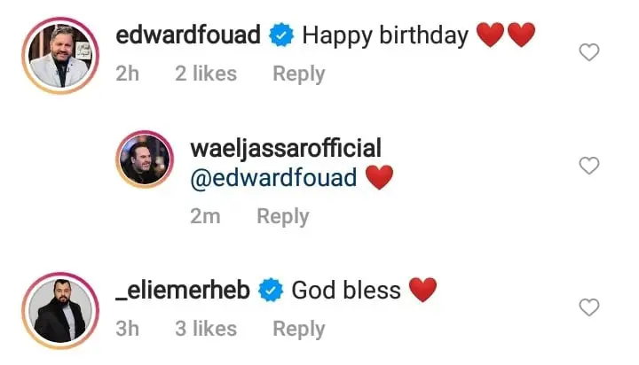
Task: Open the _eliemerheb username link
Action: [183, 290]
